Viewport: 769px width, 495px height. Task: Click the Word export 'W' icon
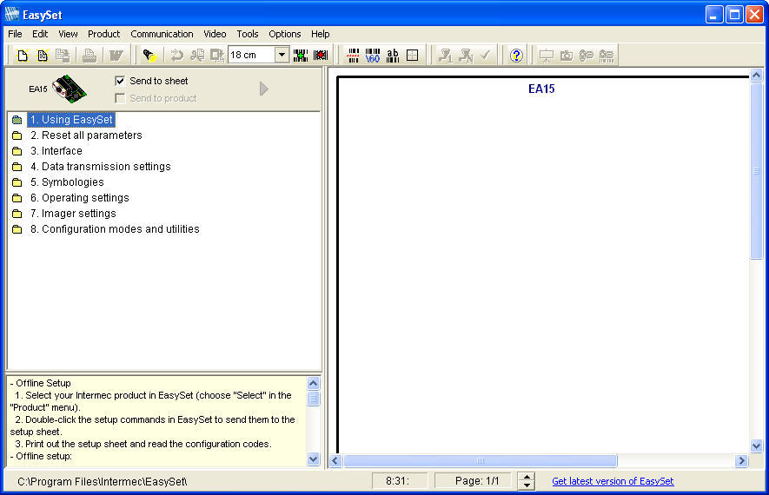point(116,55)
